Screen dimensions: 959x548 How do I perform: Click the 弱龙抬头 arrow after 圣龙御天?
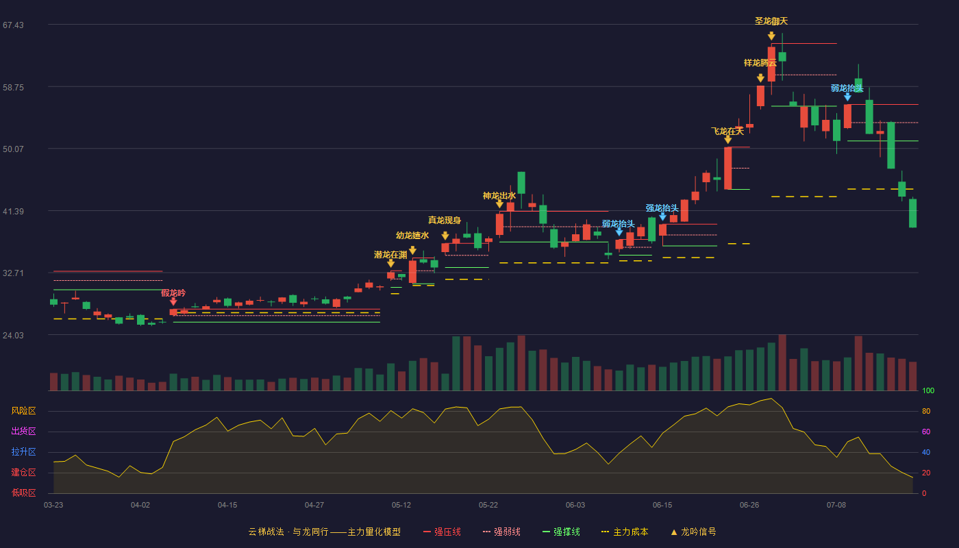pyautogui.click(x=847, y=97)
